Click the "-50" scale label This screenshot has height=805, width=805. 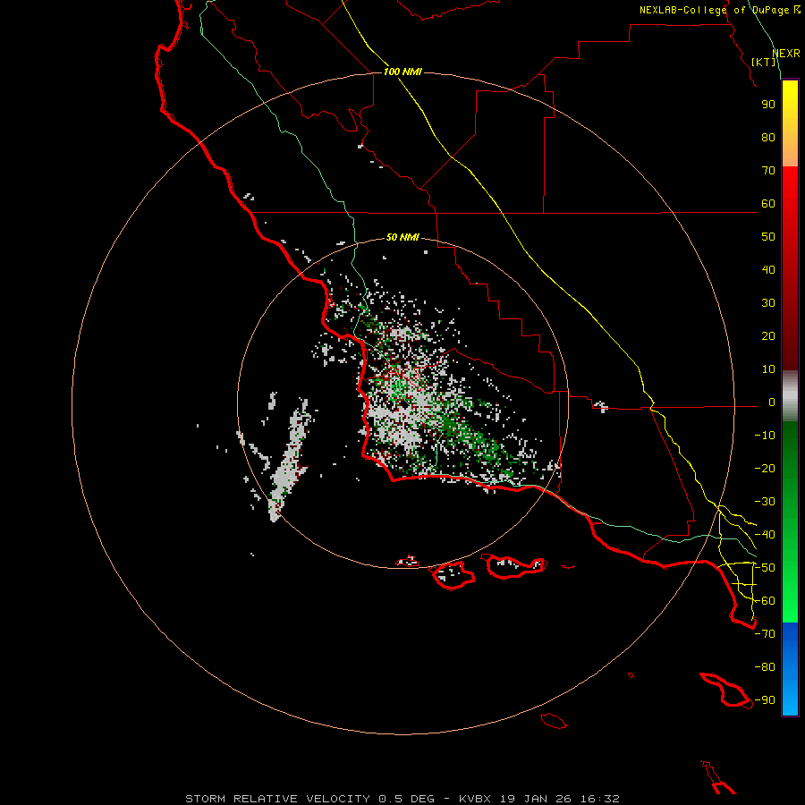click(x=765, y=568)
